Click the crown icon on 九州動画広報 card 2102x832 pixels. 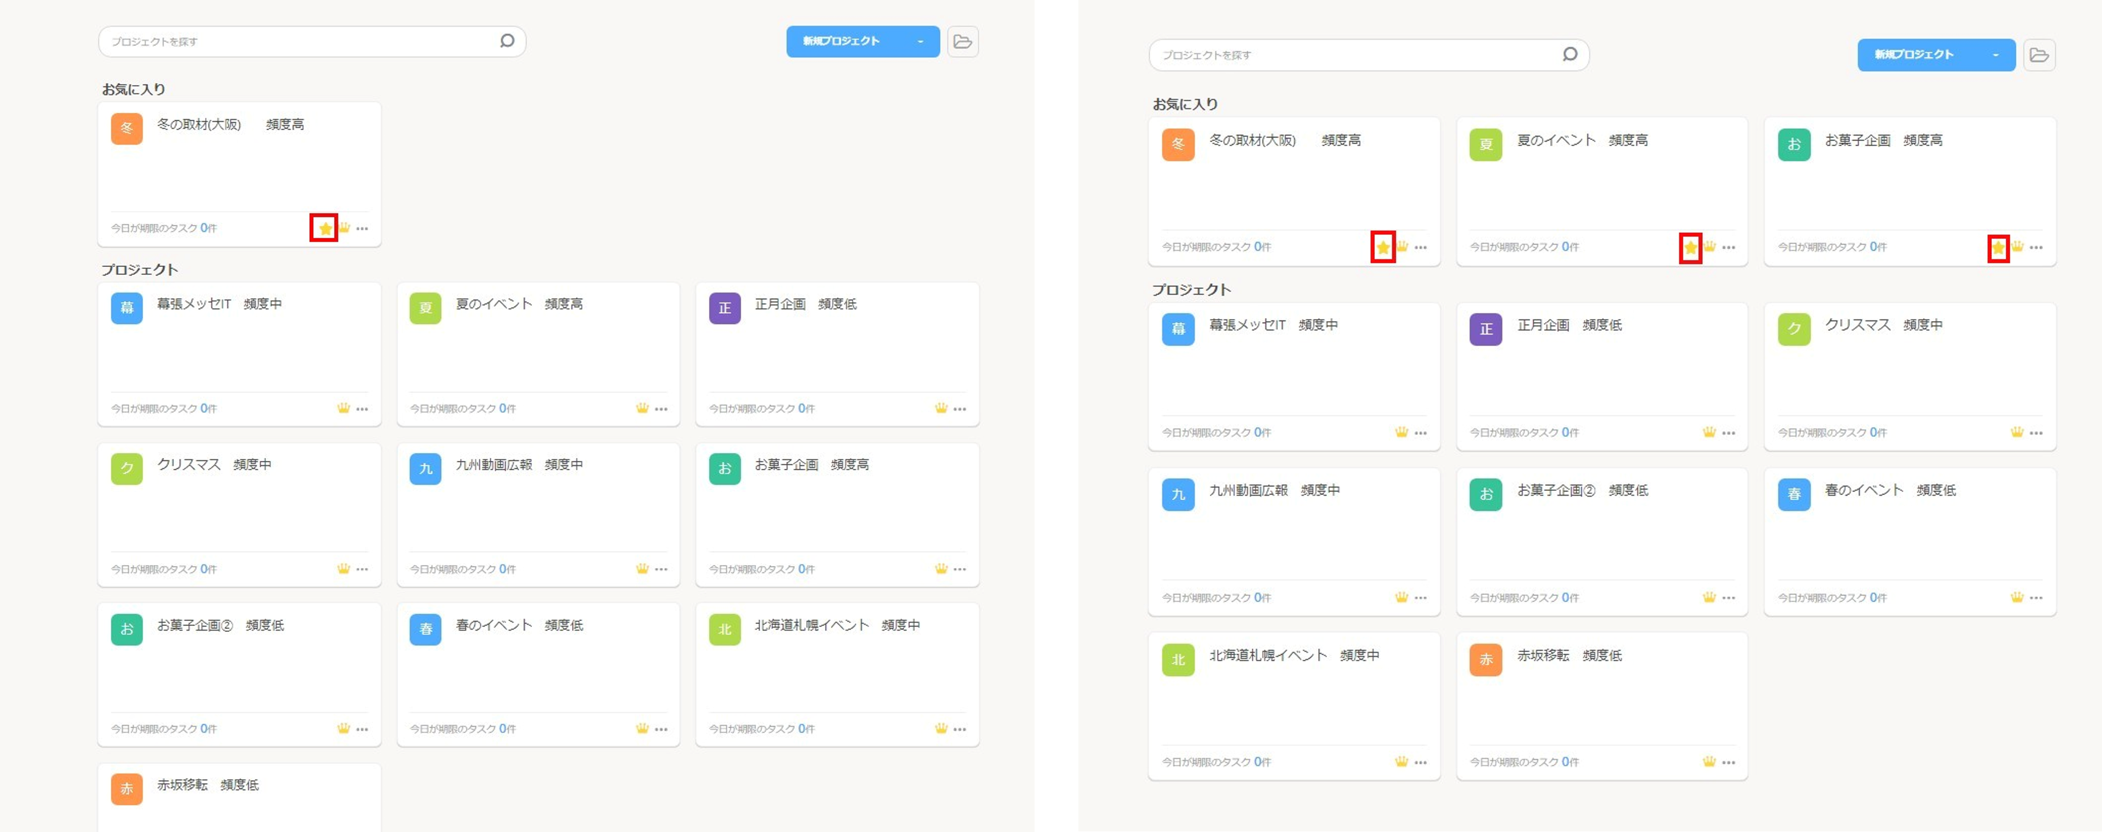coord(641,569)
